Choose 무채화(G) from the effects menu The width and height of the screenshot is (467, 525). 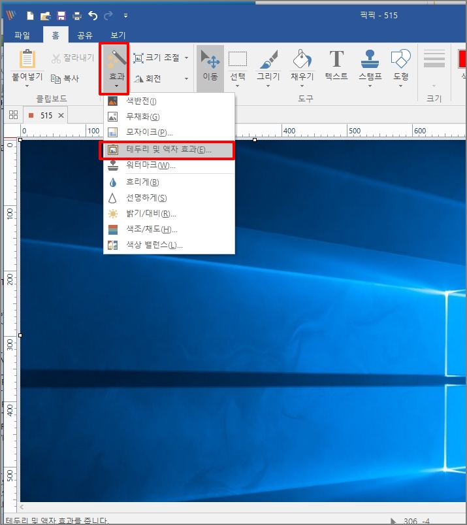169,116
